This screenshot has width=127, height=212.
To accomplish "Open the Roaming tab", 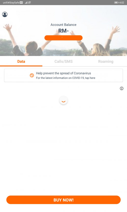I will 106,61.
